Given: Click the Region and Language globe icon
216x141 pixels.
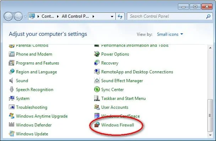Looking at the screenshot, I should 12,72.
